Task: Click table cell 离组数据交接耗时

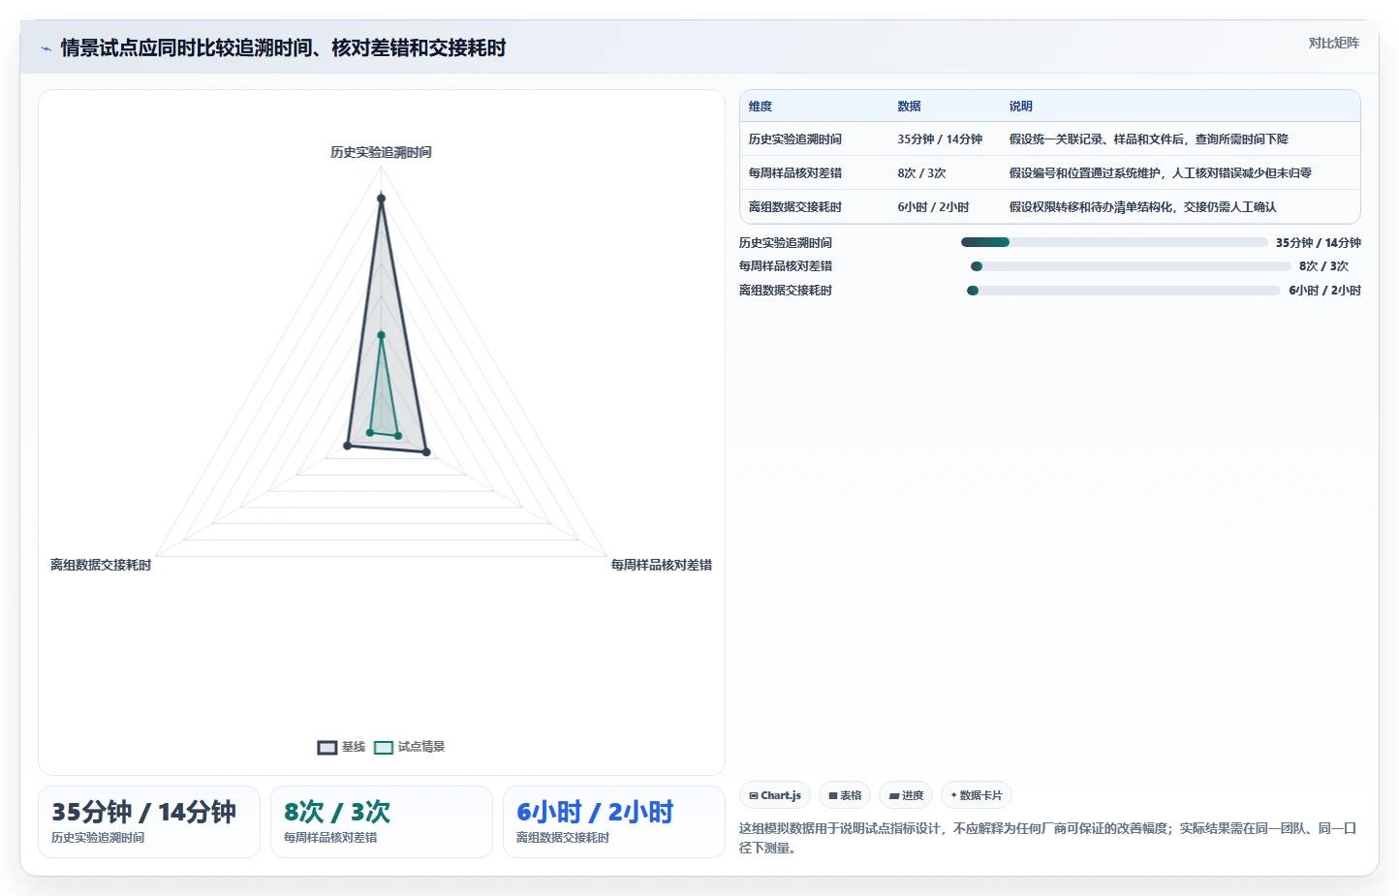Action: [x=795, y=207]
